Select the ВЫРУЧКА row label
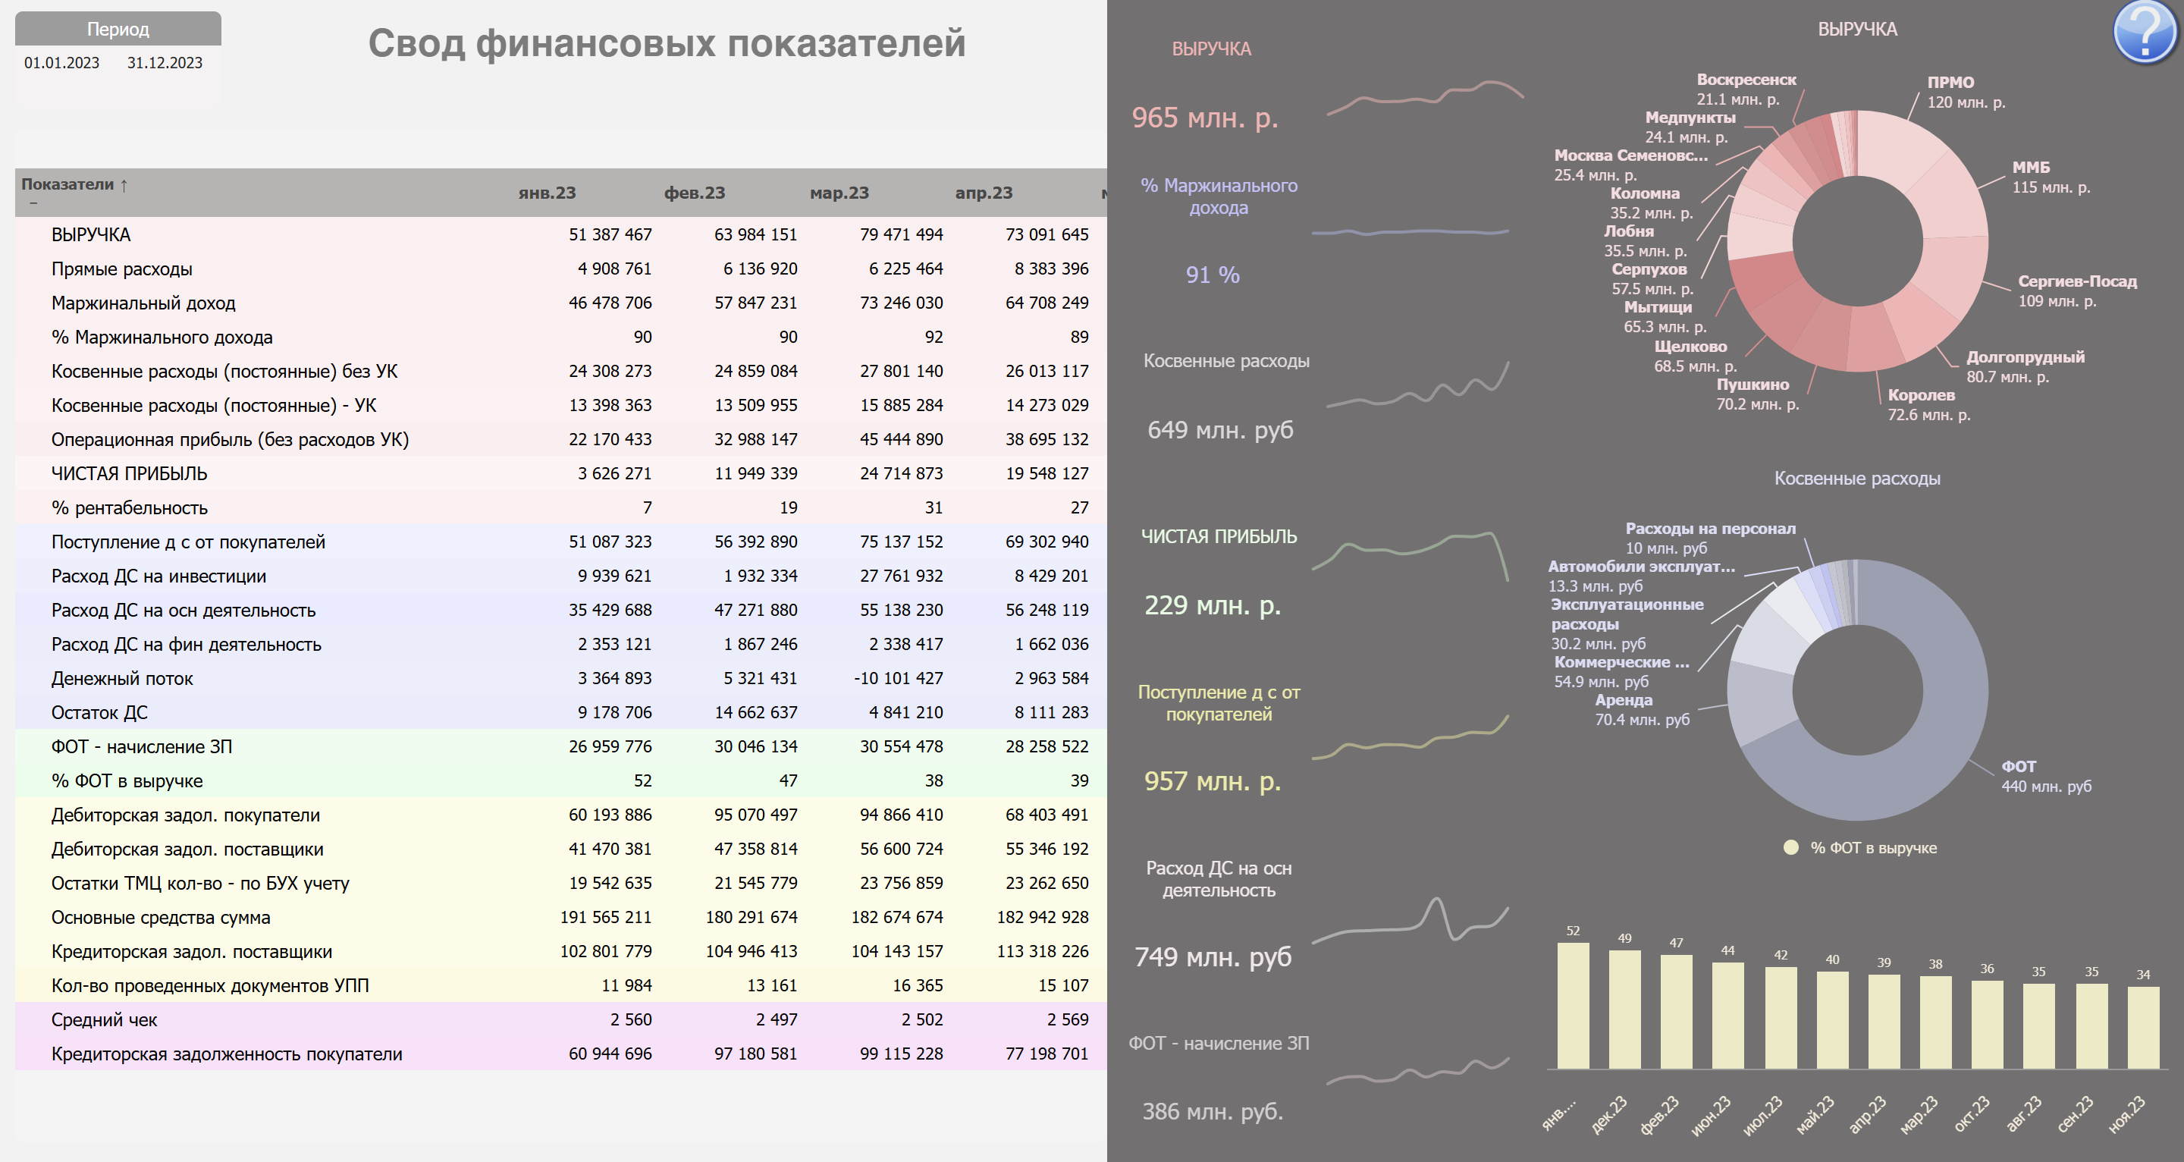 [91, 234]
